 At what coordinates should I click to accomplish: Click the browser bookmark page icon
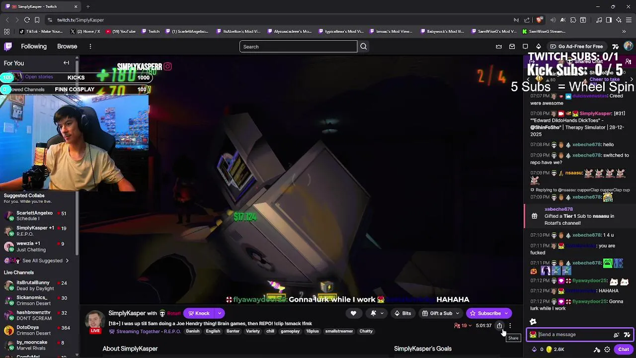(37, 20)
